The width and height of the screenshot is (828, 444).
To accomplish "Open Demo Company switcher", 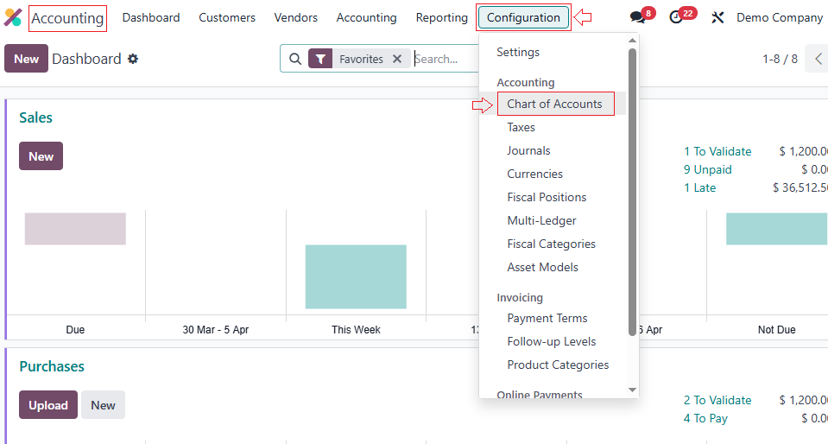I will click(779, 17).
